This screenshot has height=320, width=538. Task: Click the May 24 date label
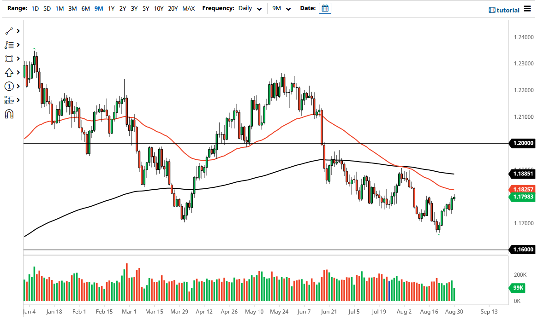click(x=279, y=312)
